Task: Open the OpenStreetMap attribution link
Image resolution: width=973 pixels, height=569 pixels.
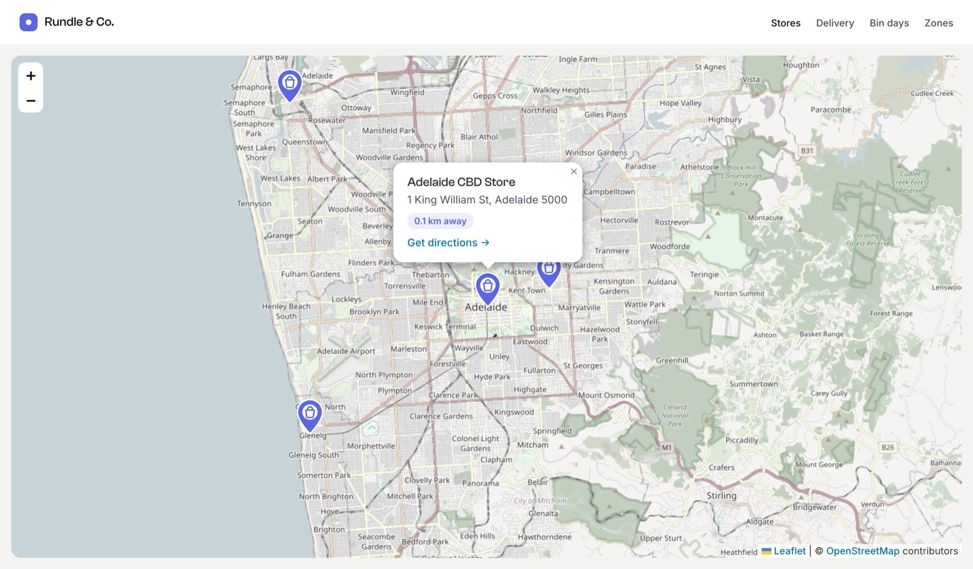Action: point(863,551)
